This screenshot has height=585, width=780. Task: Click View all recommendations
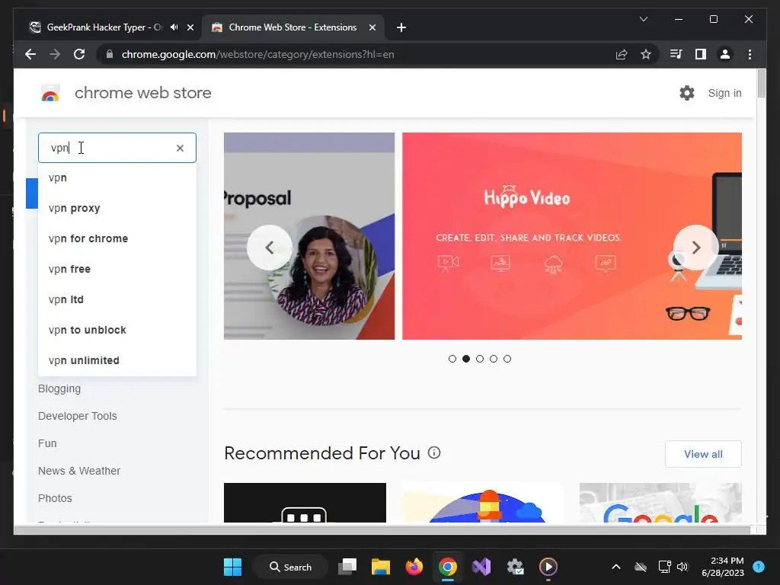(703, 454)
